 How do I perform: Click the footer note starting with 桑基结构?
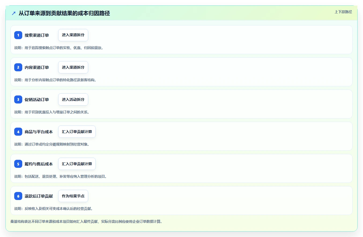[86, 221]
